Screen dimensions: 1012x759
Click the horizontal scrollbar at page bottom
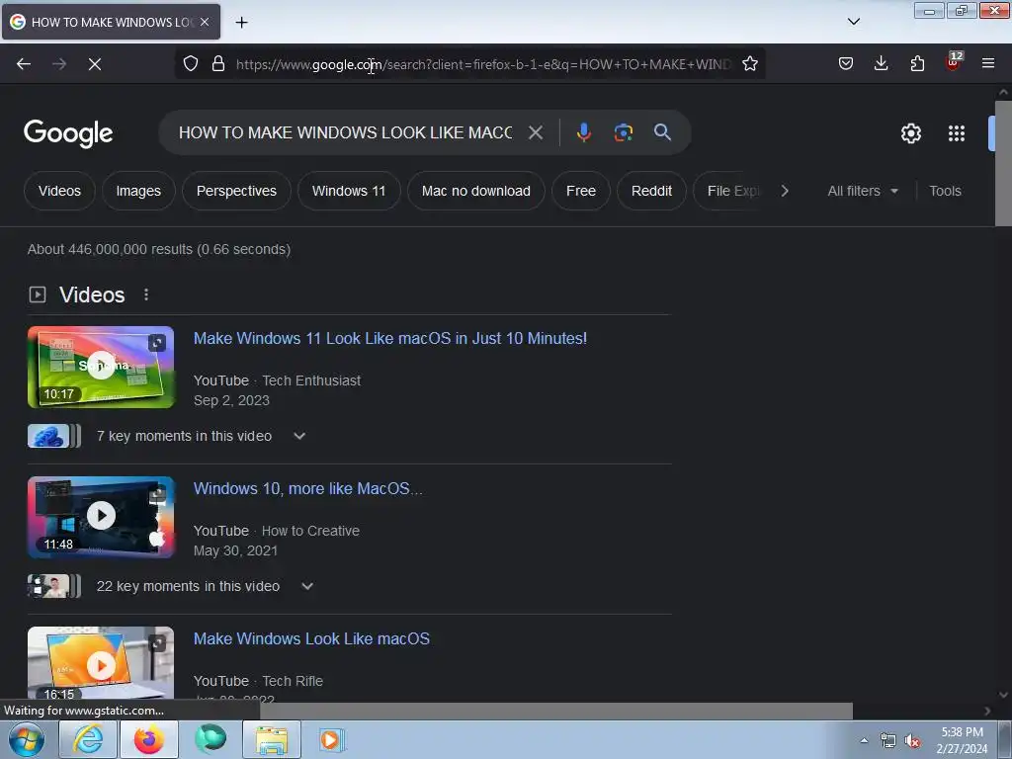pos(556,711)
